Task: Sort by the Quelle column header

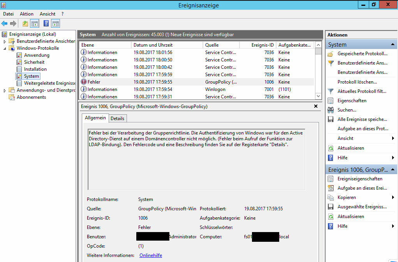Action: 221,45
